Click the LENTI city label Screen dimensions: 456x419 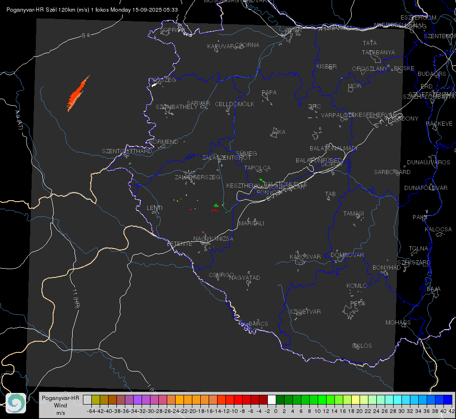click(x=155, y=208)
